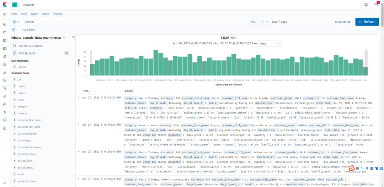Click the Kibana logo

pyautogui.click(x=5, y=5)
